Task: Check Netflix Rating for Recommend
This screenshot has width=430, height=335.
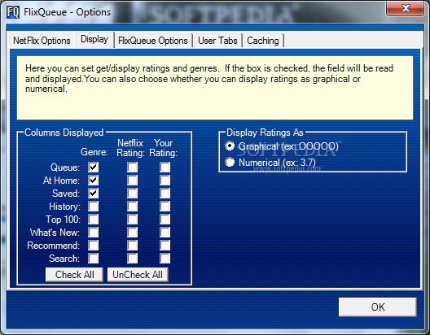Action: [x=133, y=246]
